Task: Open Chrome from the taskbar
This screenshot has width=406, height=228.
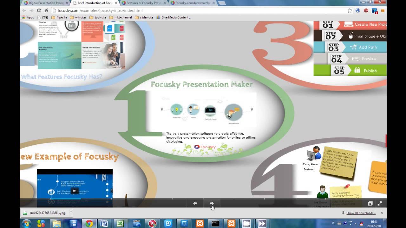Action: point(89,224)
